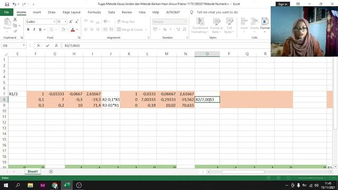Click the zoom slider in status bar
Image resolution: width=338 pixels, height=190 pixels.
click(x=311, y=178)
